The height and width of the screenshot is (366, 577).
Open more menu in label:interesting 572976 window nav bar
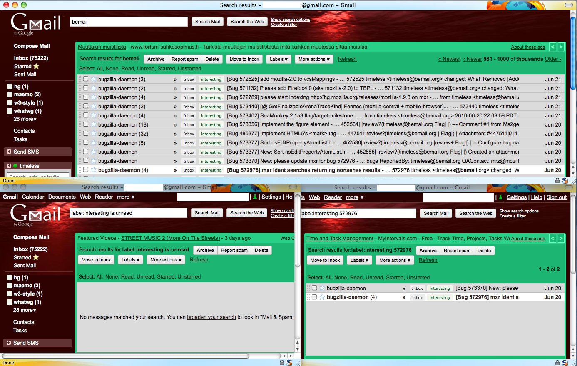click(355, 197)
